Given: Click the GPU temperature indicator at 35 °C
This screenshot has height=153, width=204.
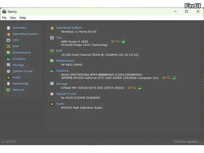Looking at the screenshot, I should point(174,78).
